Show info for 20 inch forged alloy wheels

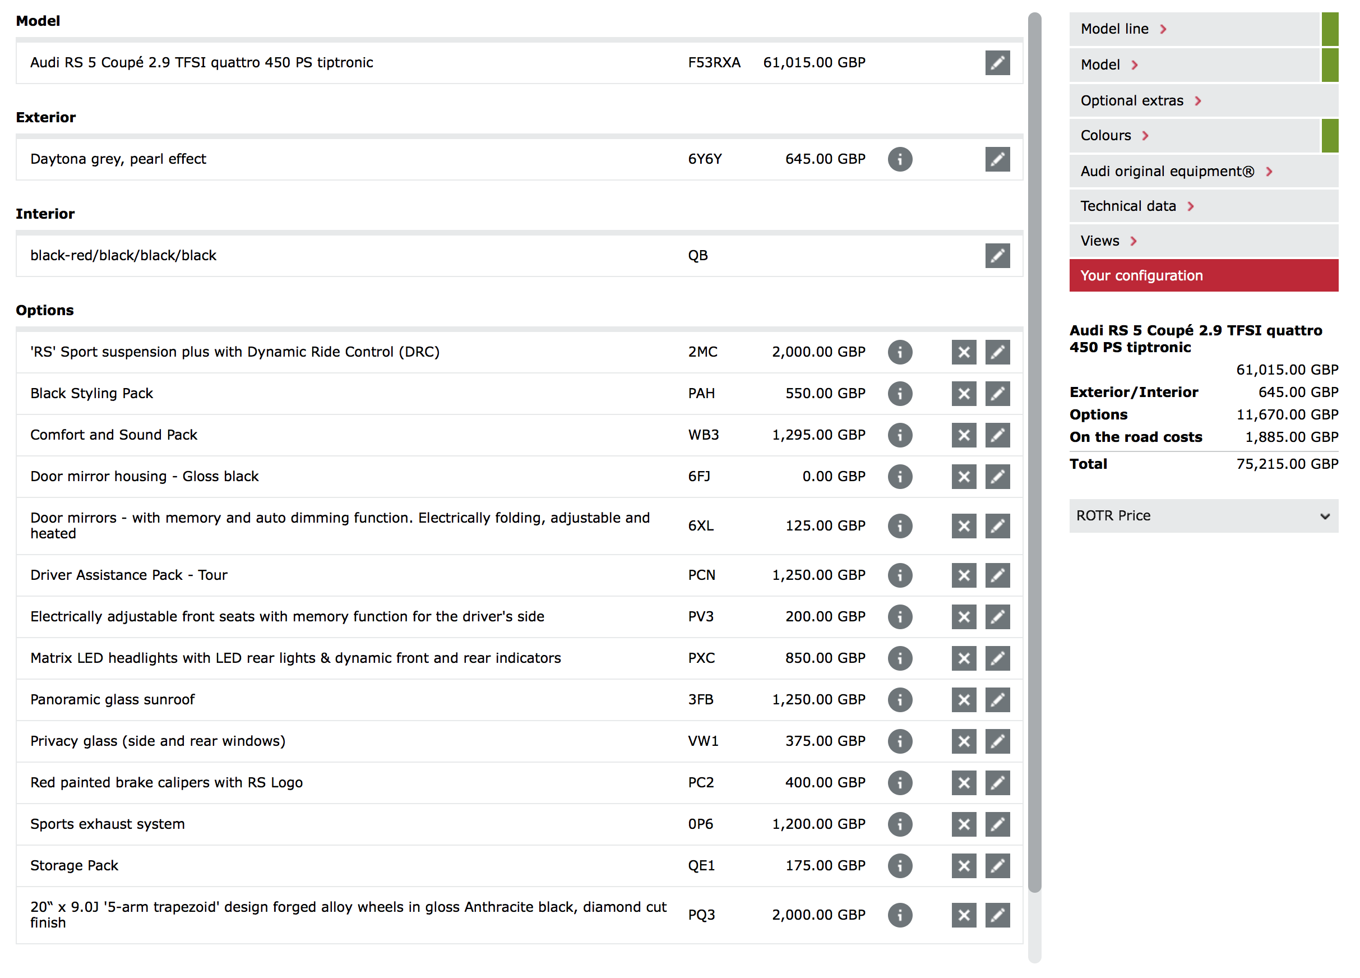(899, 915)
